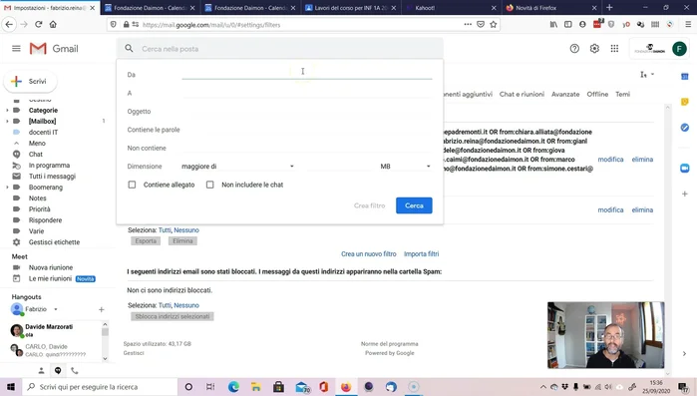The height and width of the screenshot is (396, 697).
Task: Open the input tools dropdown arrow
Action: pyautogui.click(x=652, y=74)
